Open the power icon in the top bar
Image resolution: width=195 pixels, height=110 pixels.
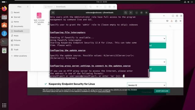coord(192,2)
